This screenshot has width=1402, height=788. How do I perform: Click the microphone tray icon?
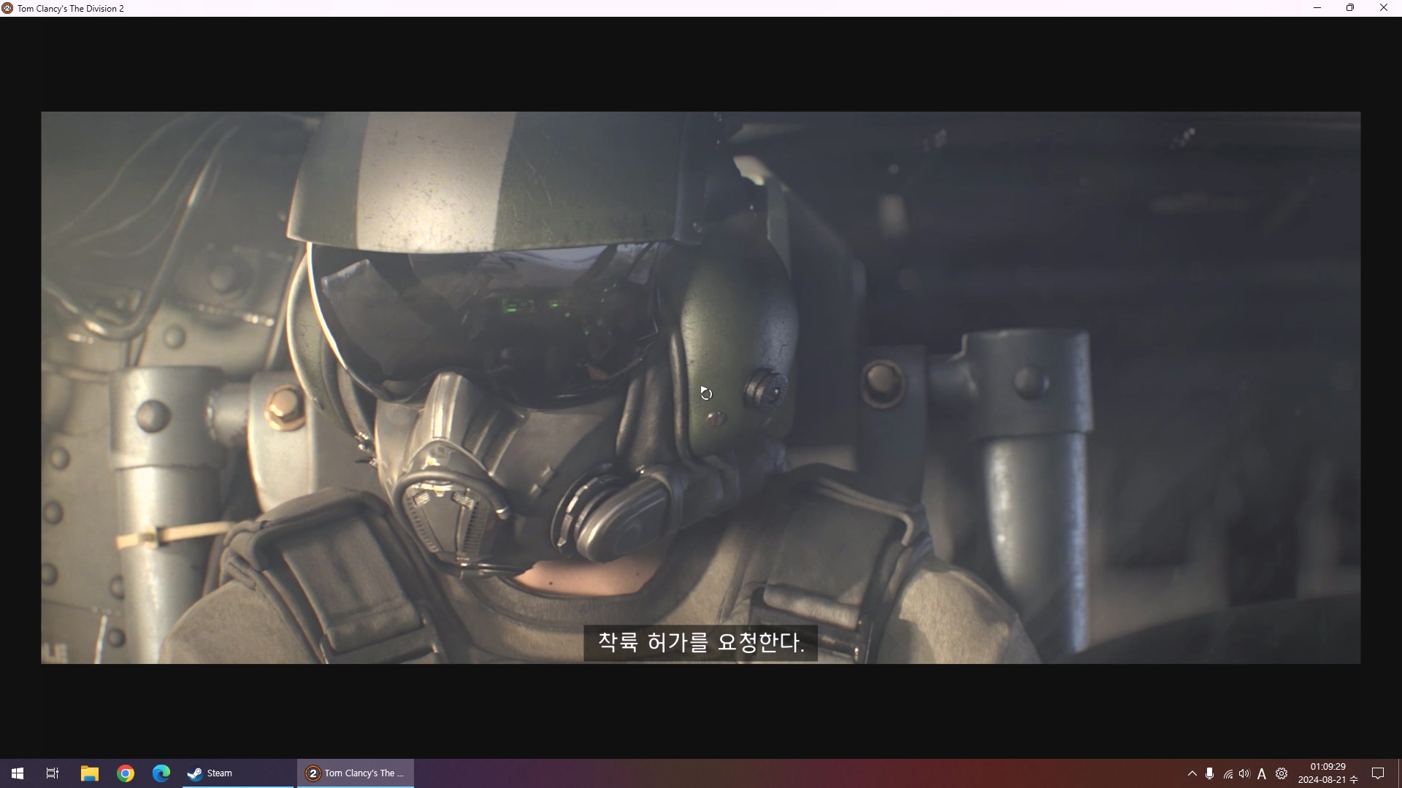pyautogui.click(x=1210, y=773)
